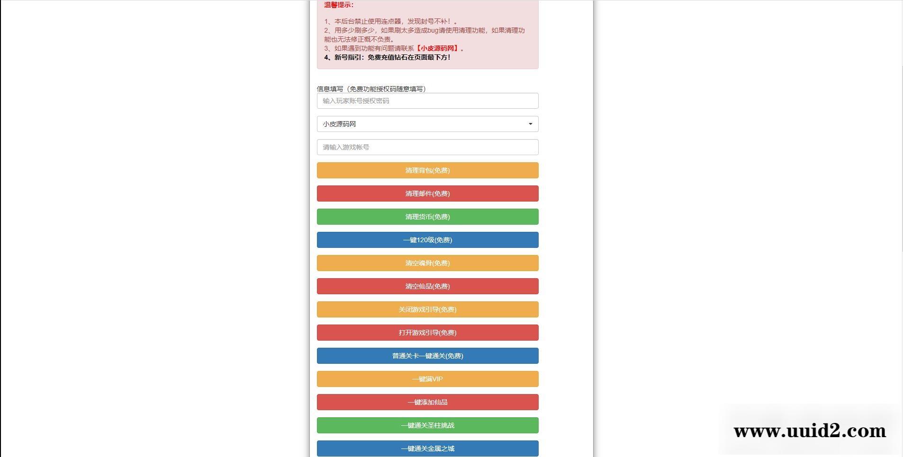Click the 【小皮源码网】 contact link
The image size is (903, 457).
pyautogui.click(x=437, y=48)
